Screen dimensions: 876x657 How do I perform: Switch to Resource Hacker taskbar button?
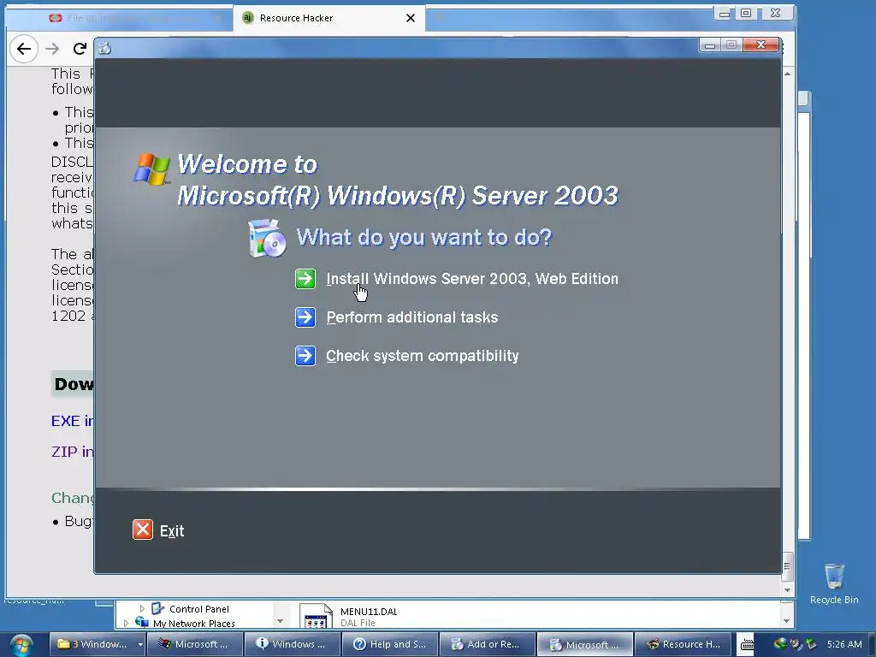click(x=682, y=644)
